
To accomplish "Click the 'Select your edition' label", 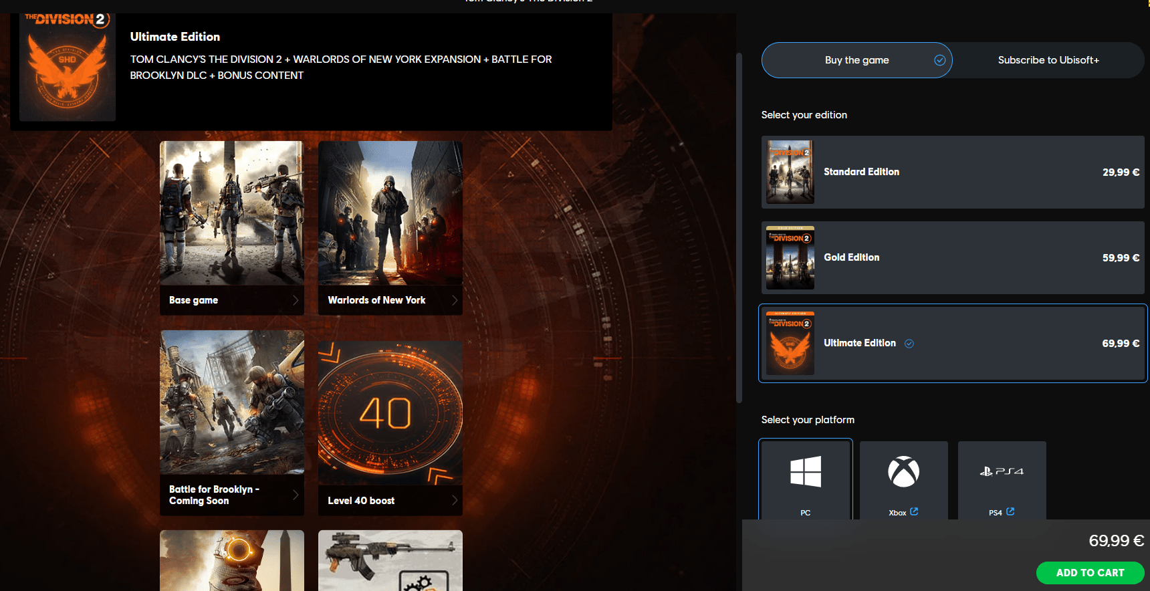I will click(x=804, y=115).
